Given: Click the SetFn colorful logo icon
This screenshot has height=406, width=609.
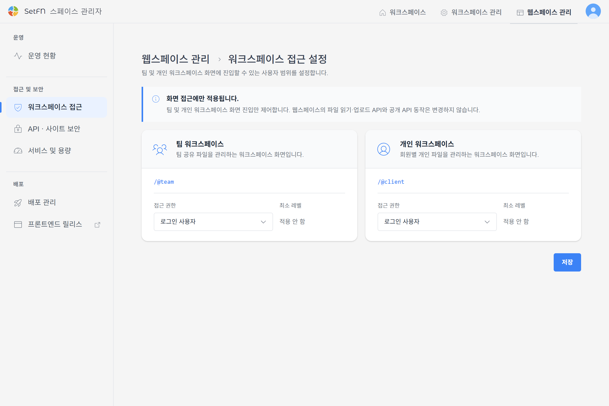Looking at the screenshot, I should tap(13, 11).
